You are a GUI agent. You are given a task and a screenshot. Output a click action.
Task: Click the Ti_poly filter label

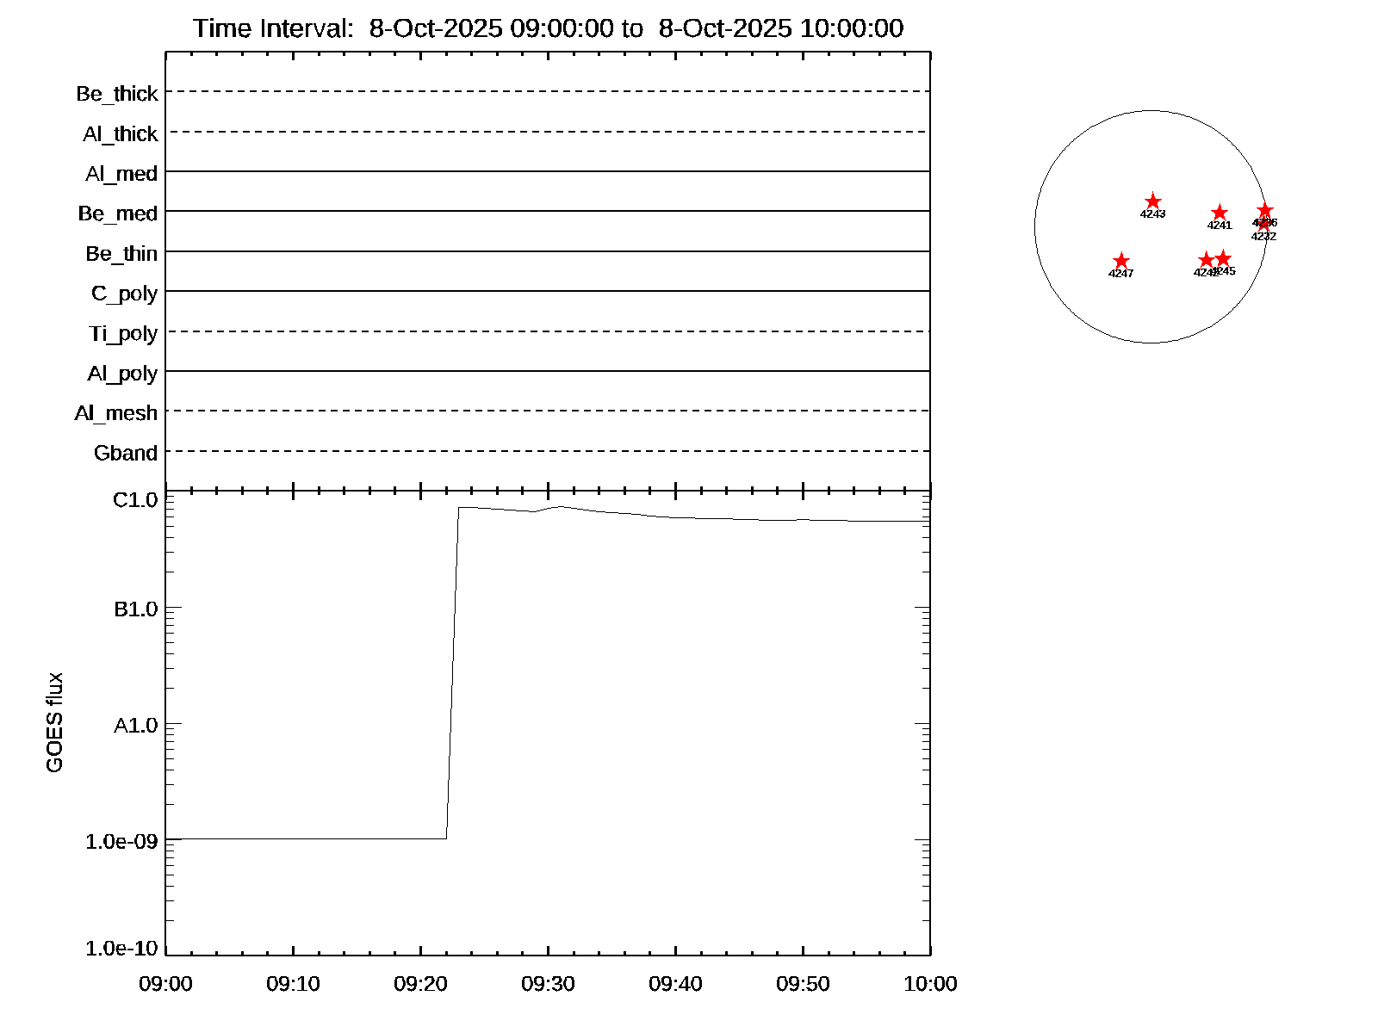pyautogui.click(x=123, y=333)
